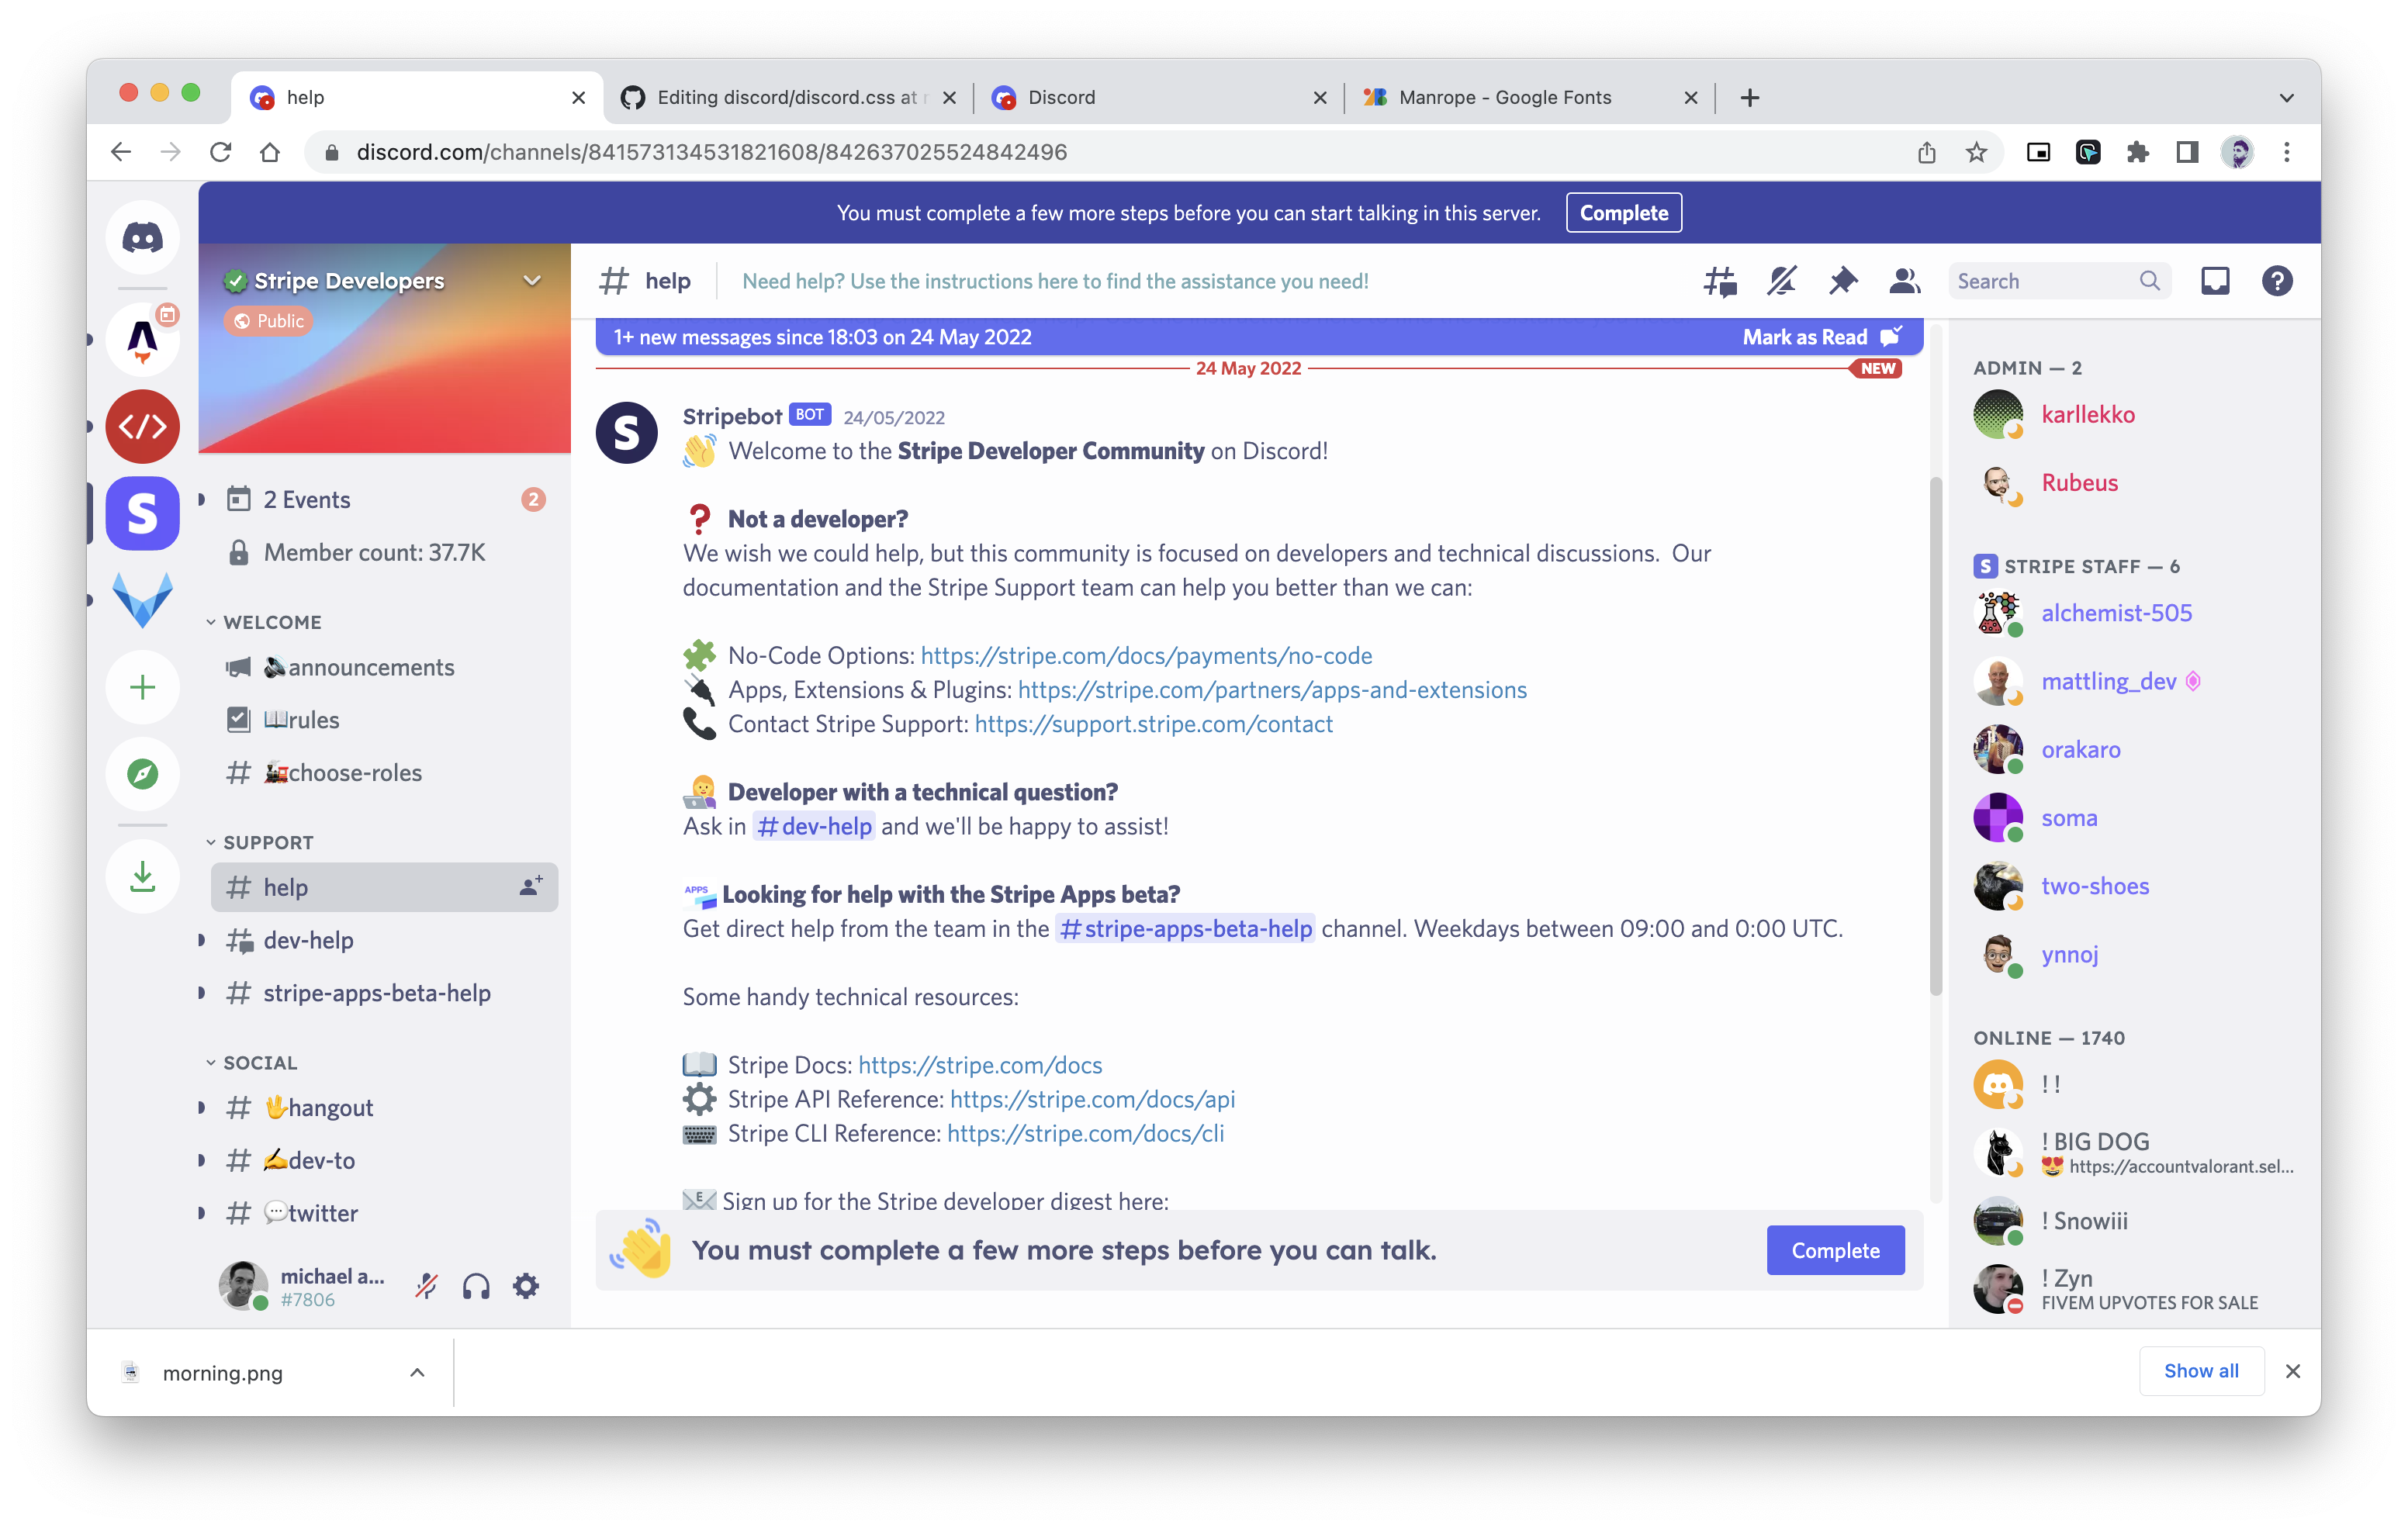Click the Add a Server plus icon
This screenshot has width=2408, height=1531.
point(142,687)
